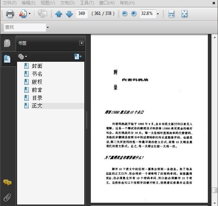218x206 pixels.
Task: Go to previous page with up arrow
Action: (x=58, y=14)
